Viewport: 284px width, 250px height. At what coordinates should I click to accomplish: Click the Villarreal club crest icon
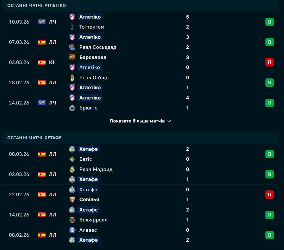(x=72, y=220)
